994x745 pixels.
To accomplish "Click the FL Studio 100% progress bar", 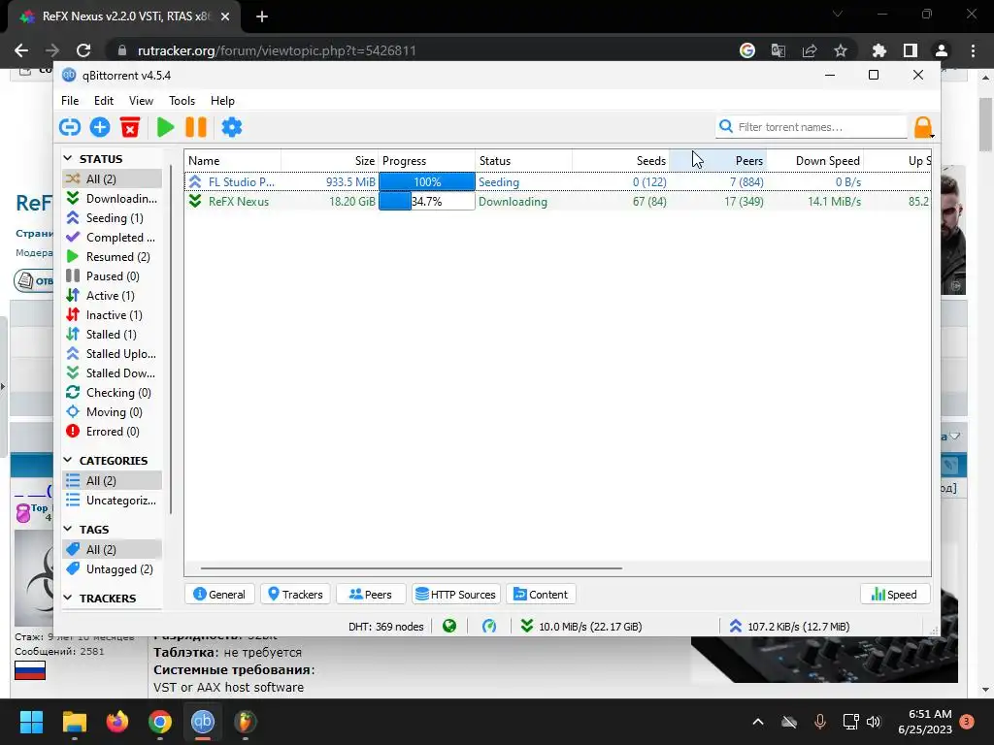I will pyautogui.click(x=427, y=181).
